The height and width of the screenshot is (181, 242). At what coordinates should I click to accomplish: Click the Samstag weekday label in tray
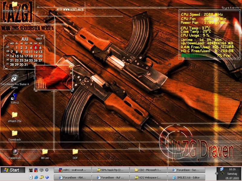click(x=232, y=174)
